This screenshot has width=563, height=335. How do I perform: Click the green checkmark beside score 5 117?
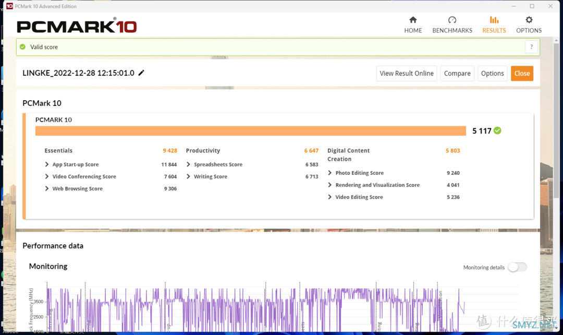point(497,130)
